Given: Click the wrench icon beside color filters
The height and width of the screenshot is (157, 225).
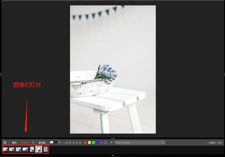Looking at the screenshot, I should point(111,143).
